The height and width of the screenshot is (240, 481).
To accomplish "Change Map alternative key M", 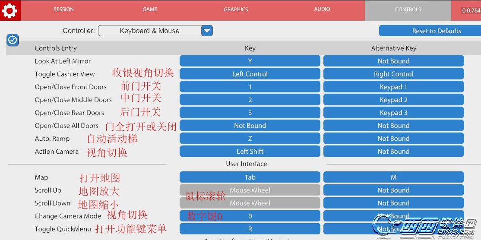I will 394,177.
